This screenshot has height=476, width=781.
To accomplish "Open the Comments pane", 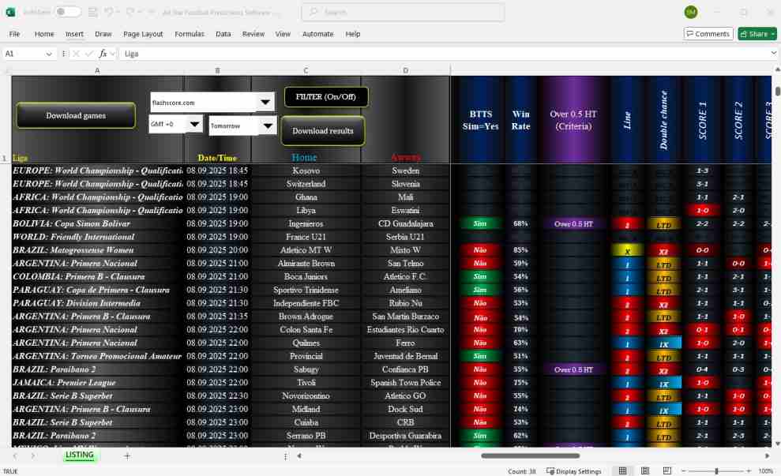I will pos(709,33).
